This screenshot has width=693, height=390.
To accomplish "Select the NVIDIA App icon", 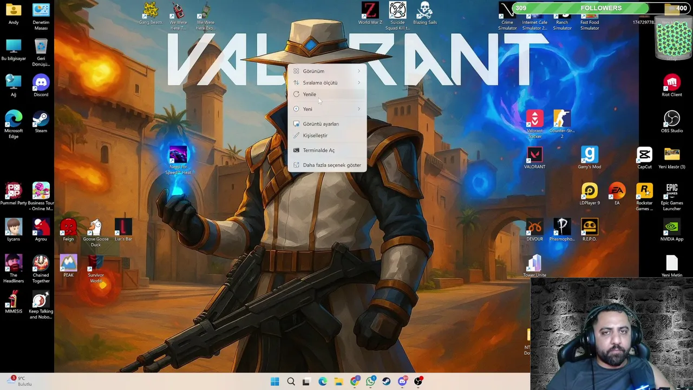I will pyautogui.click(x=672, y=231).
